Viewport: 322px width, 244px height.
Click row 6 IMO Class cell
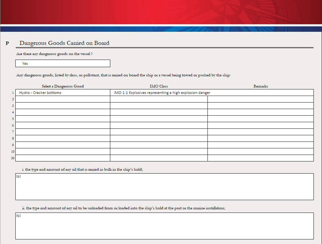[159, 125]
